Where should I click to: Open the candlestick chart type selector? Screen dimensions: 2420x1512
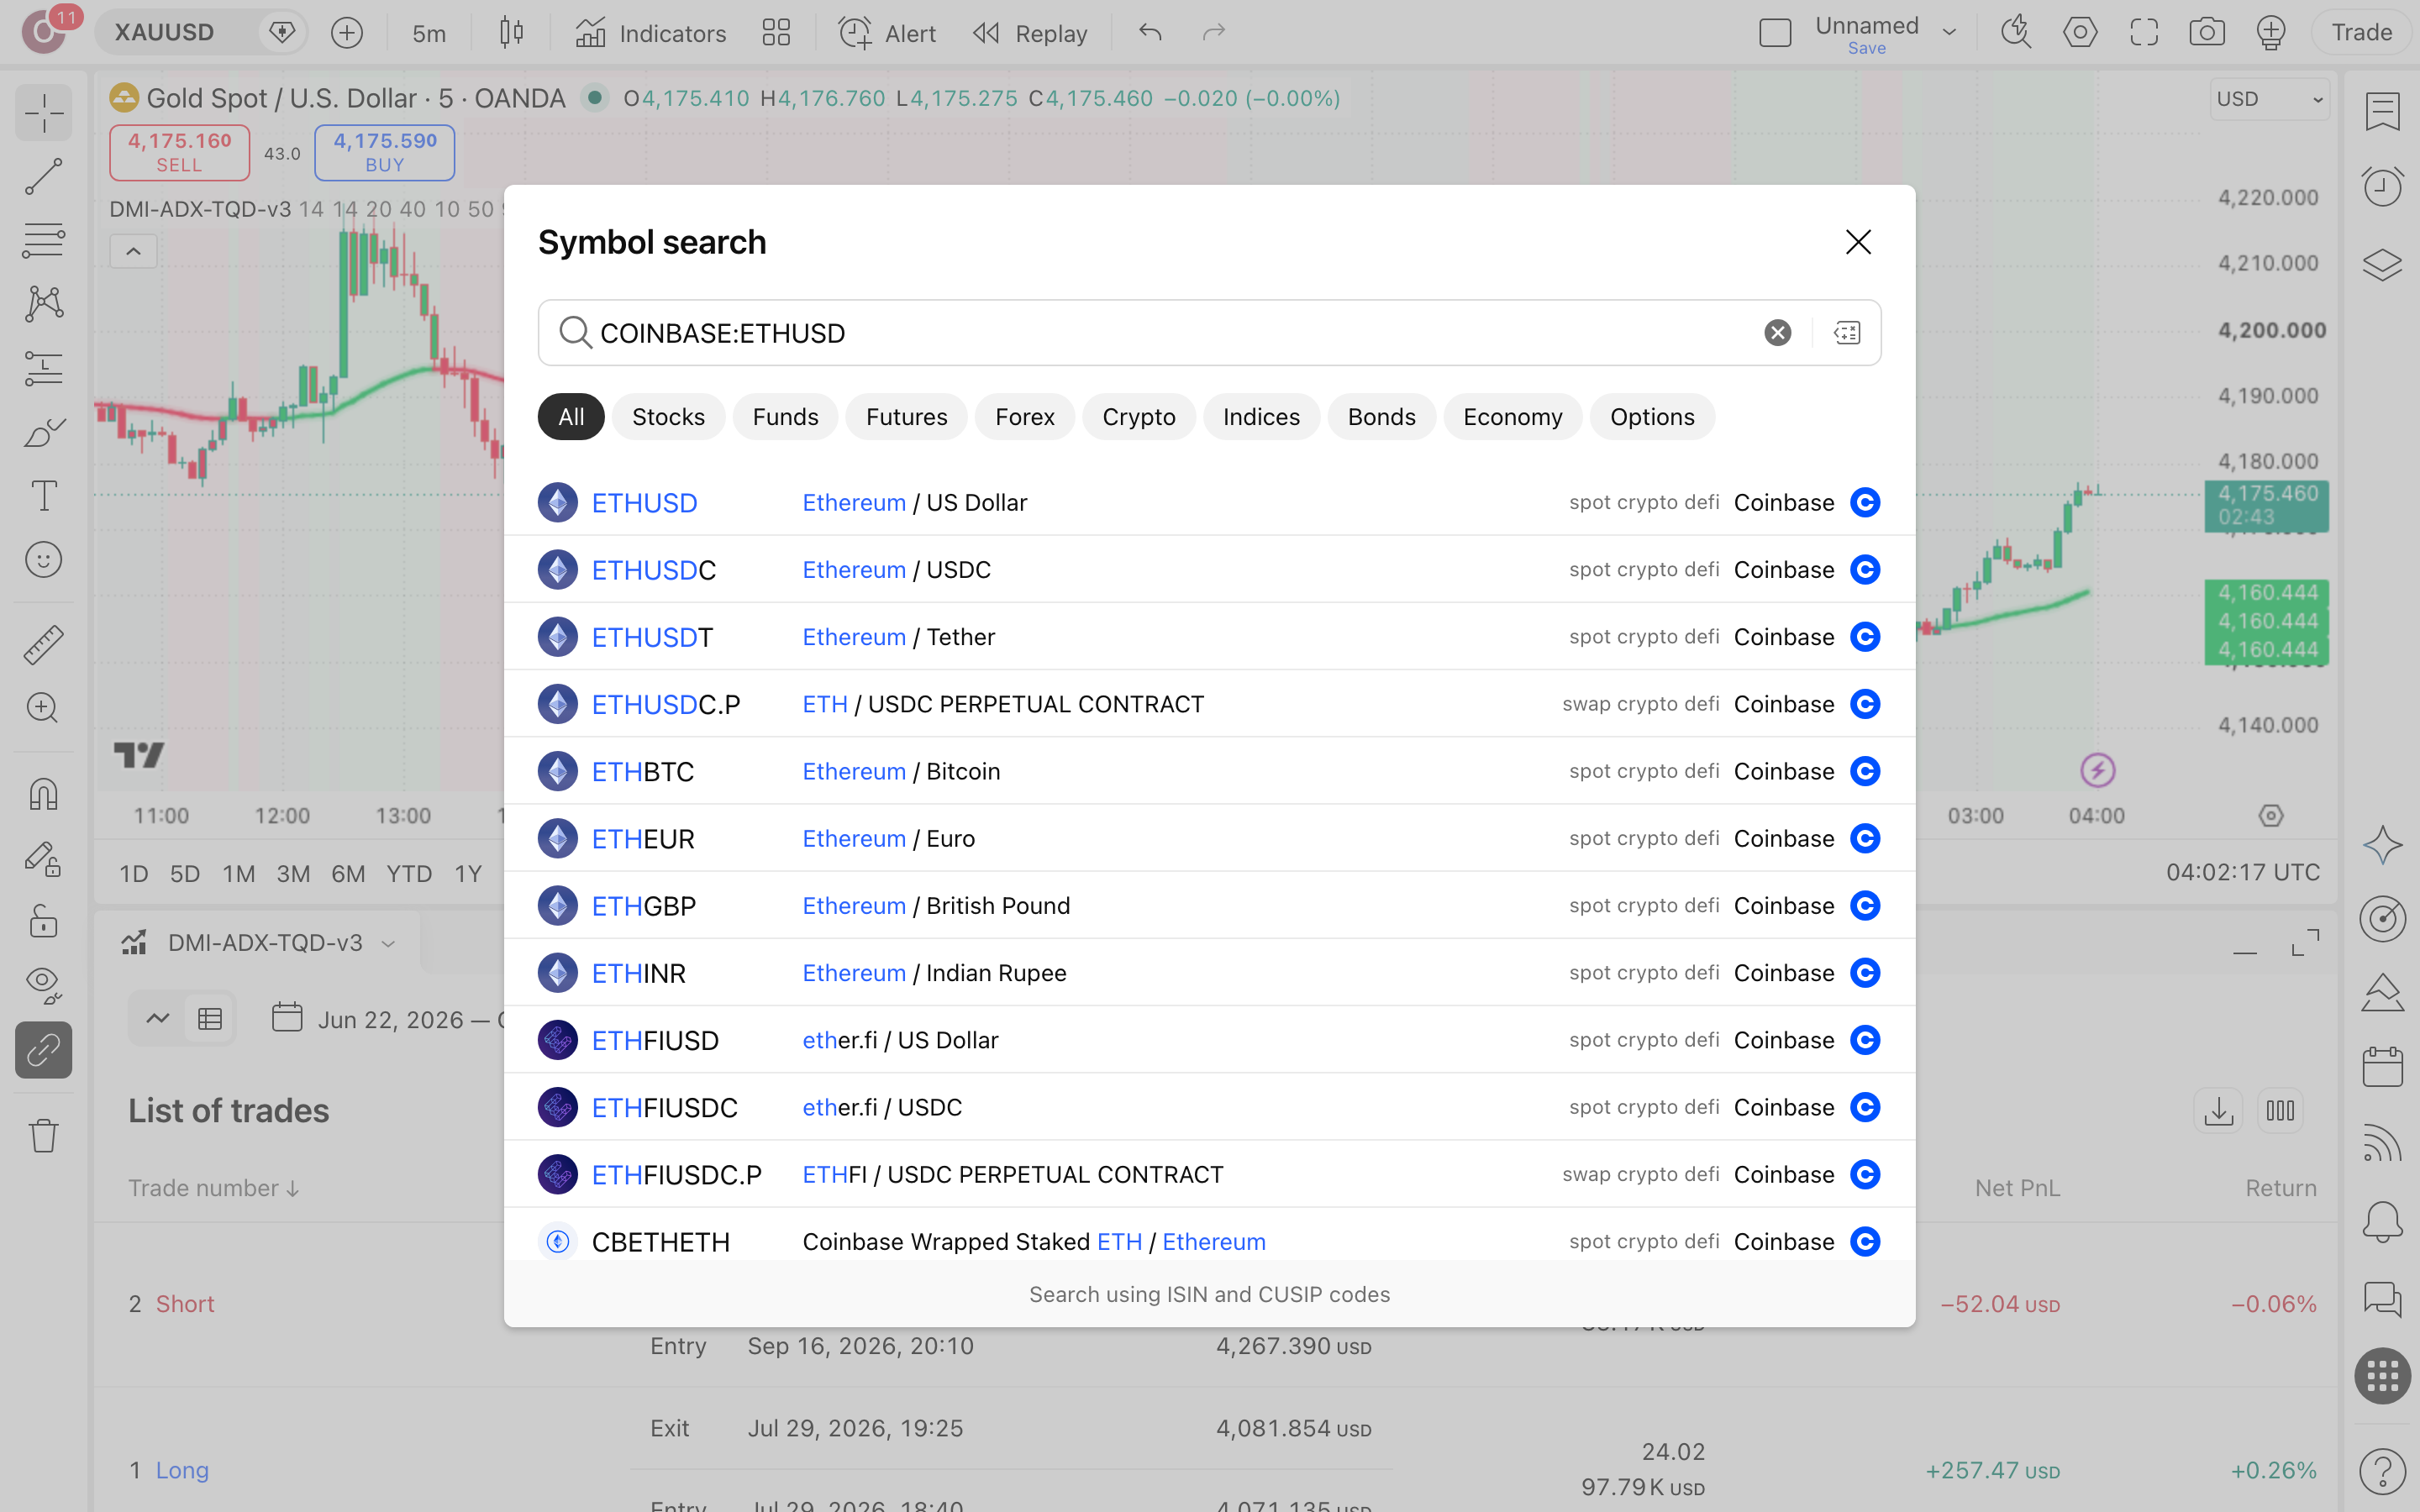click(x=511, y=33)
